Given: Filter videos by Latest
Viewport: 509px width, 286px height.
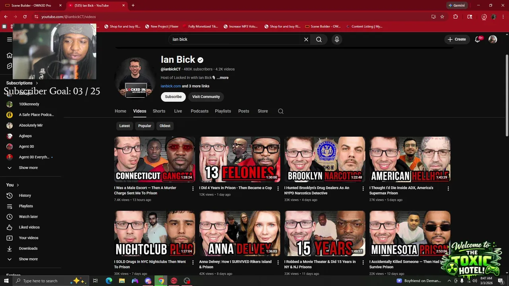Looking at the screenshot, I should click(124, 126).
